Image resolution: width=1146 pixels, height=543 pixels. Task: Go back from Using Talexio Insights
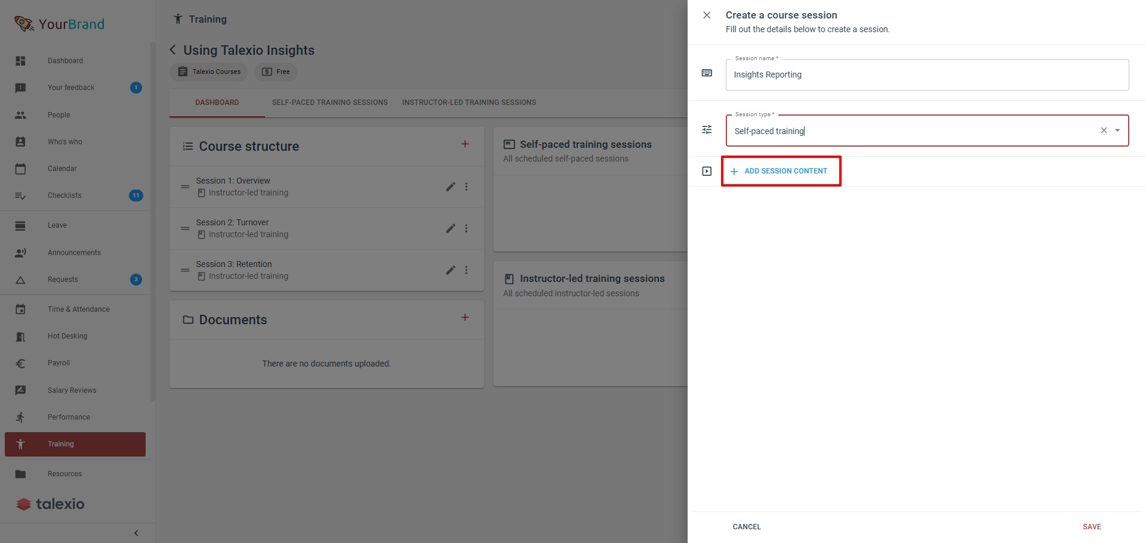pos(172,50)
